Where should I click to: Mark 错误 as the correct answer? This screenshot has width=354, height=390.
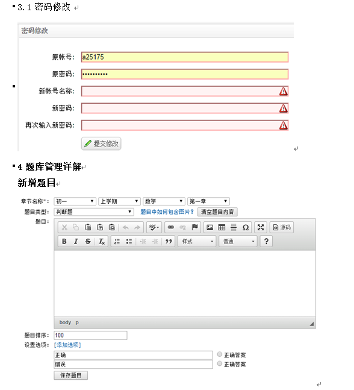click(219, 363)
